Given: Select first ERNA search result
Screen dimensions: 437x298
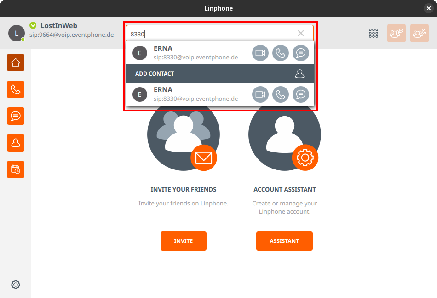Looking at the screenshot, I should pyautogui.click(x=220, y=53).
